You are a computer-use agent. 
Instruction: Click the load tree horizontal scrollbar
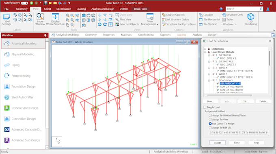[x=230, y=95]
